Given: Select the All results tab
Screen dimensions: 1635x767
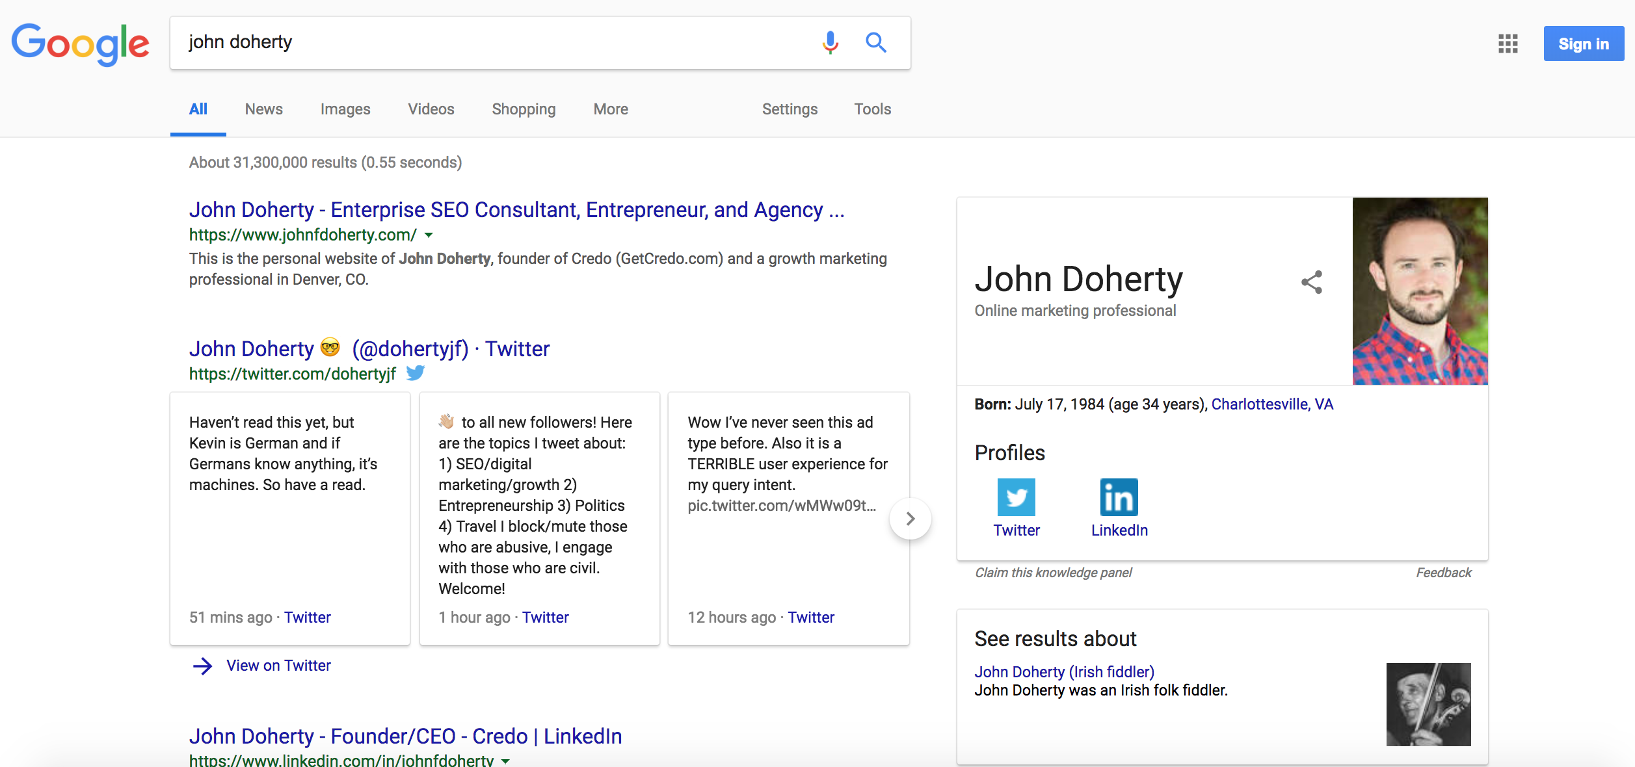Looking at the screenshot, I should point(198,109).
